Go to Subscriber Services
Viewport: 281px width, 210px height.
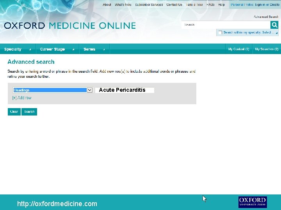click(x=149, y=5)
